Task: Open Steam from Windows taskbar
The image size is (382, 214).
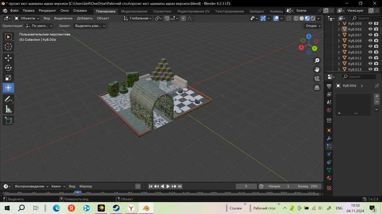Action: (116, 208)
